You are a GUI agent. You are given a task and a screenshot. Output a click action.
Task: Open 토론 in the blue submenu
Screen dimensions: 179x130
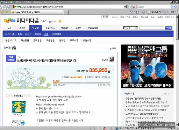click(x=20, y=34)
